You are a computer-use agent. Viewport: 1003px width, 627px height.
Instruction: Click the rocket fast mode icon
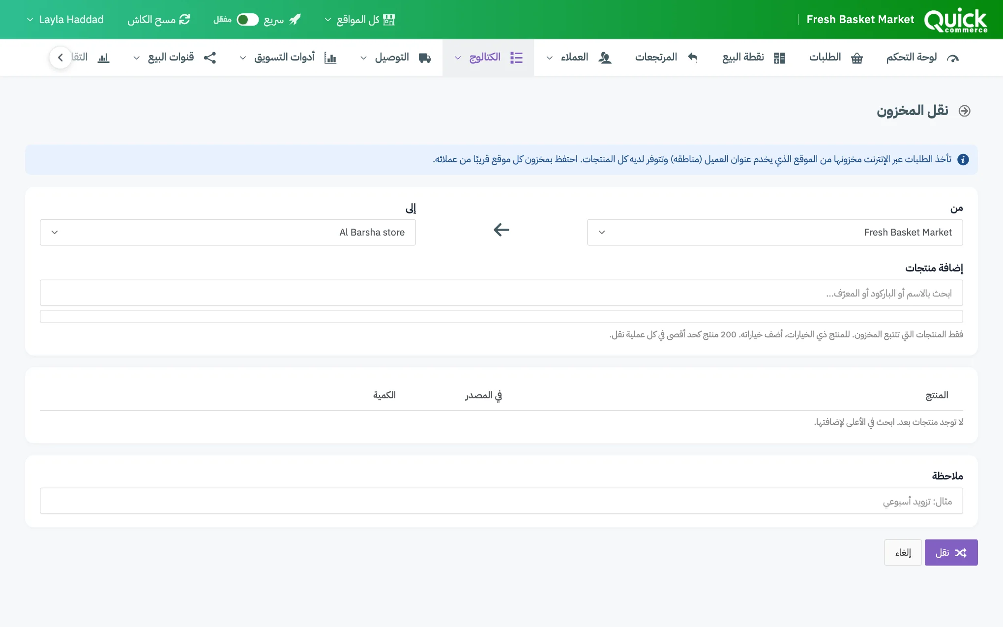pyautogui.click(x=295, y=20)
